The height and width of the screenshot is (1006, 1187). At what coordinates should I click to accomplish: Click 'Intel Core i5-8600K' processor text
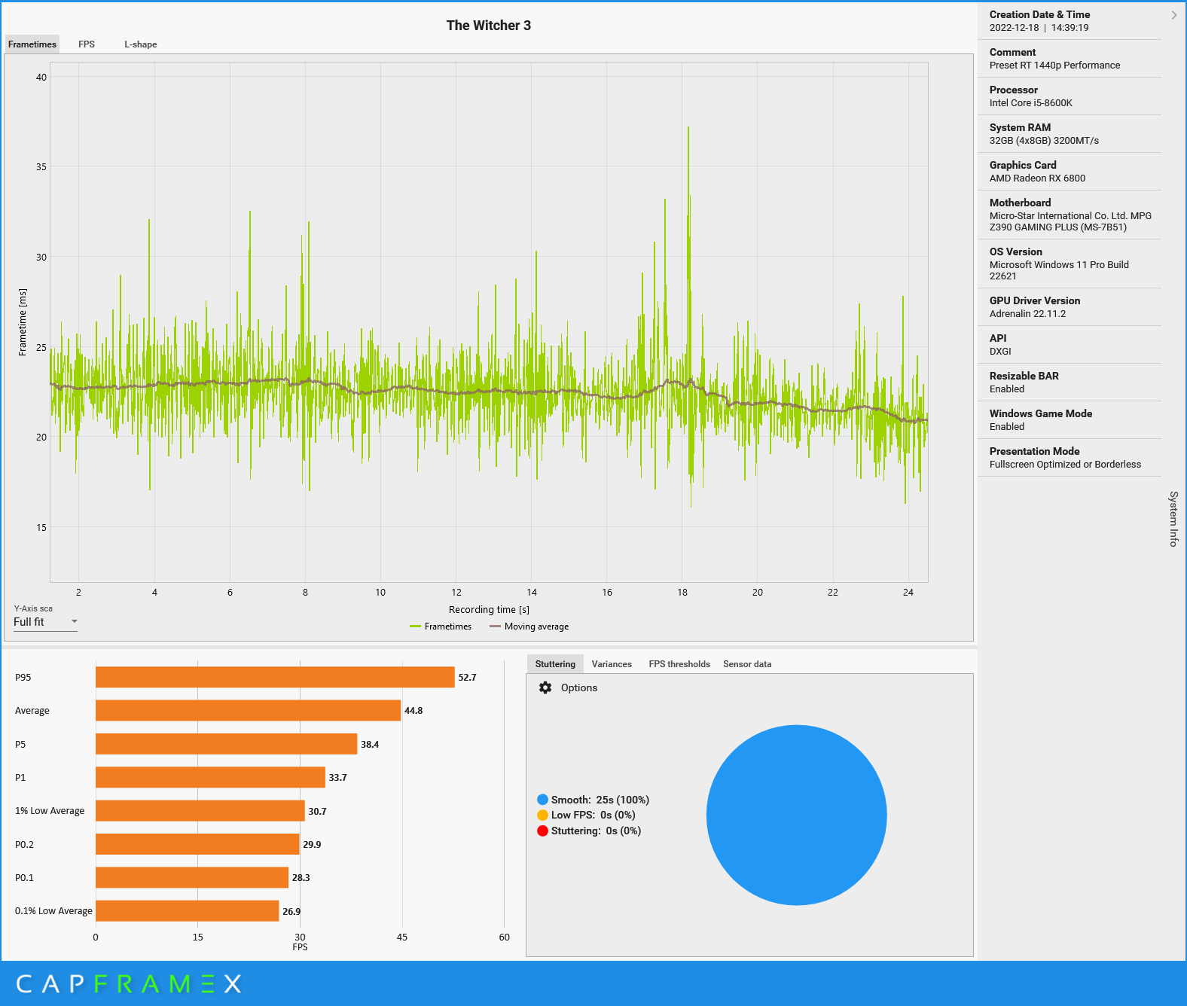[1030, 103]
